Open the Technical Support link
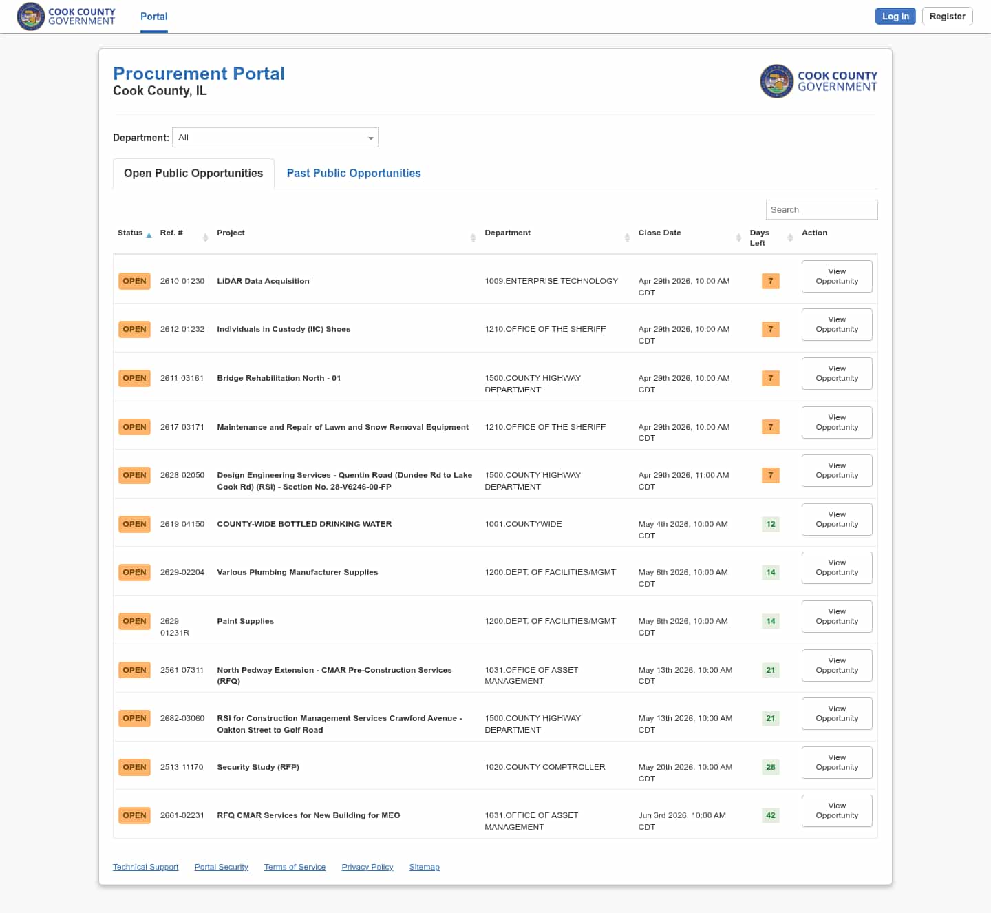The height and width of the screenshot is (913, 991). (x=145, y=868)
